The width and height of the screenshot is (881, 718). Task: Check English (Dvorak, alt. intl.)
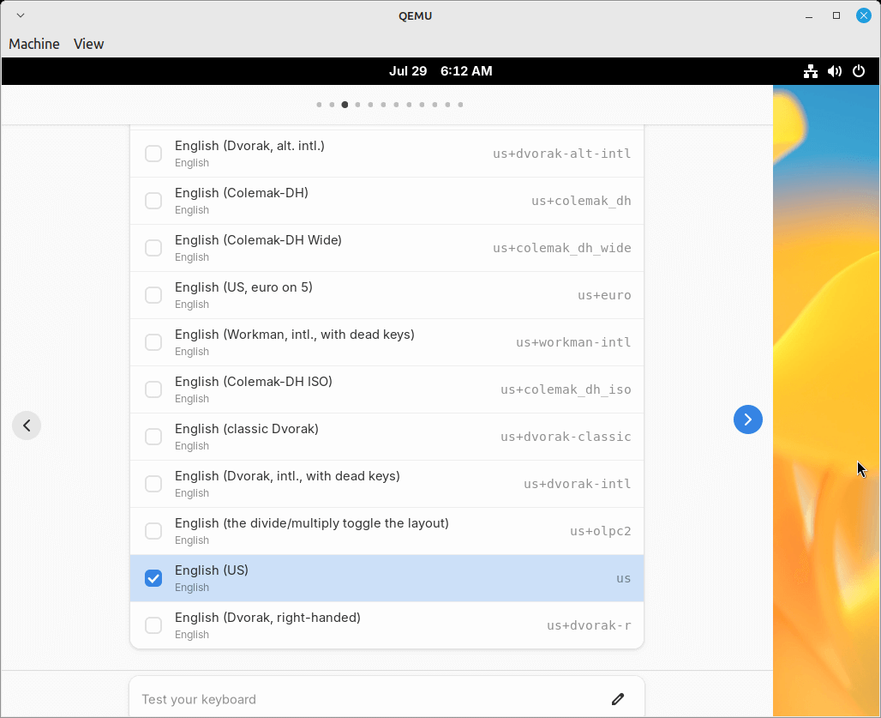(153, 154)
